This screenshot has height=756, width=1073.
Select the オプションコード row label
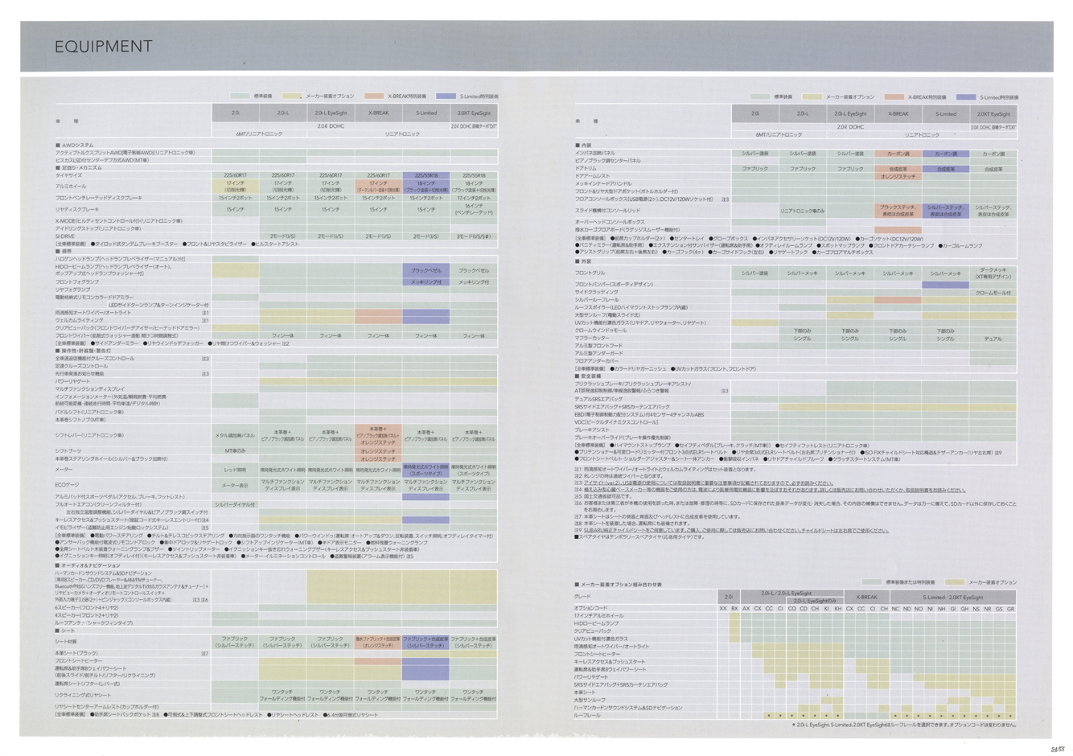(x=592, y=608)
